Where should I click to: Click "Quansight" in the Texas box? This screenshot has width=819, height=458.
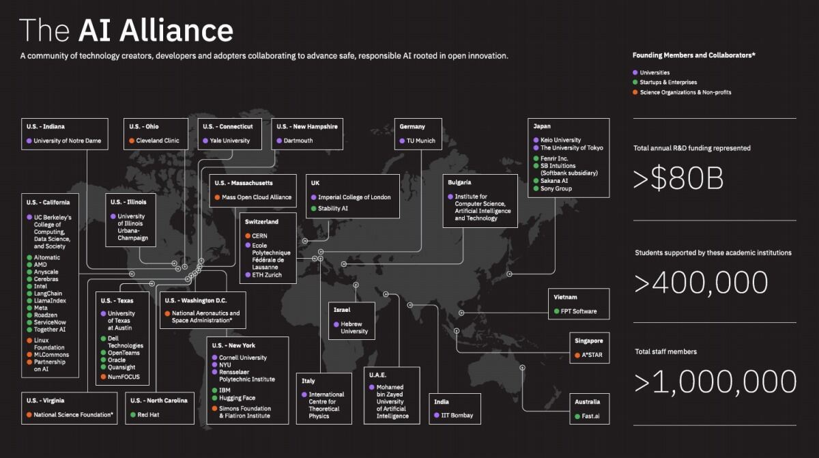122,367
